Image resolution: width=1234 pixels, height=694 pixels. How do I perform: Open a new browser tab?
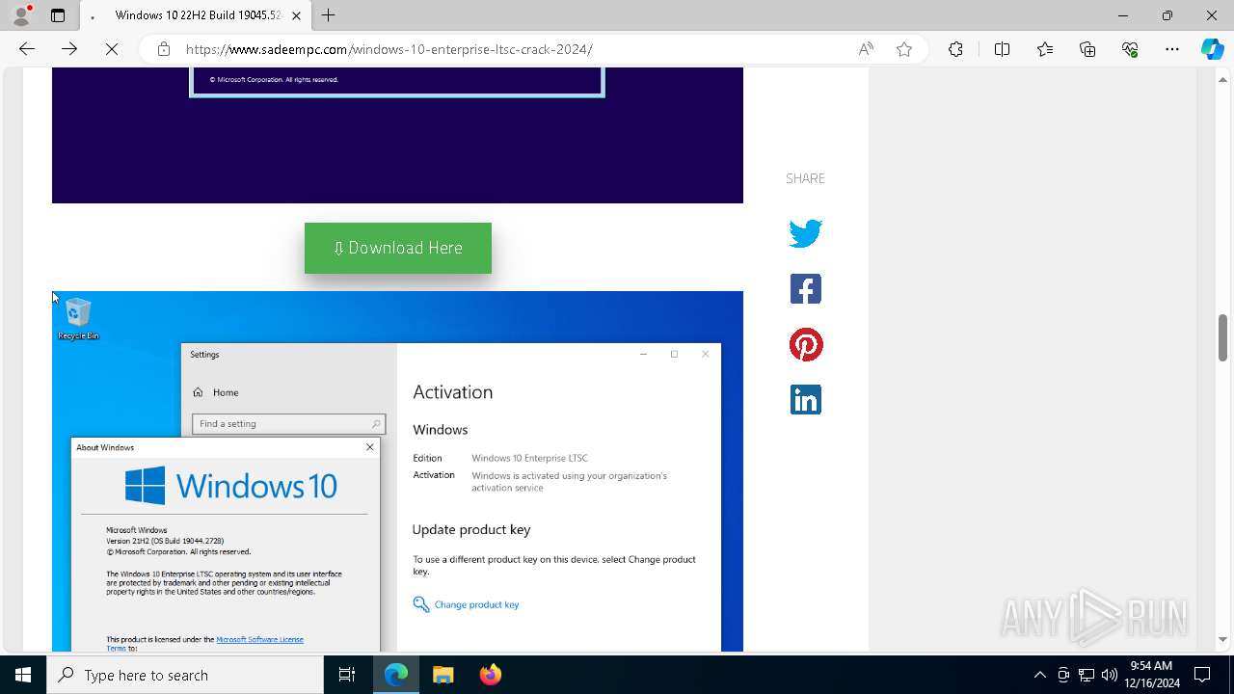pos(328,15)
